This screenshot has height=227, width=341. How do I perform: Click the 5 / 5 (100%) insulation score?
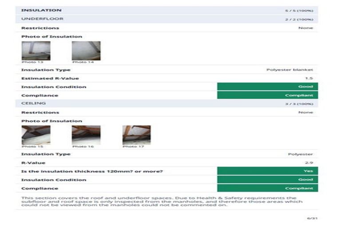point(299,11)
